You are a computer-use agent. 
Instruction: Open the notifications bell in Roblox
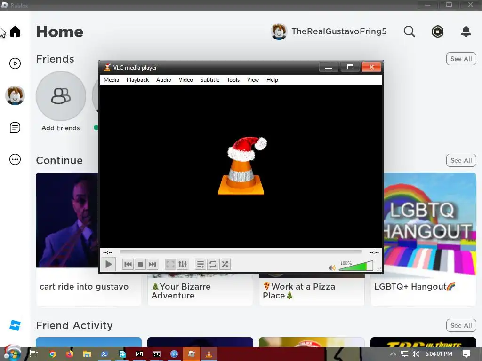click(466, 31)
